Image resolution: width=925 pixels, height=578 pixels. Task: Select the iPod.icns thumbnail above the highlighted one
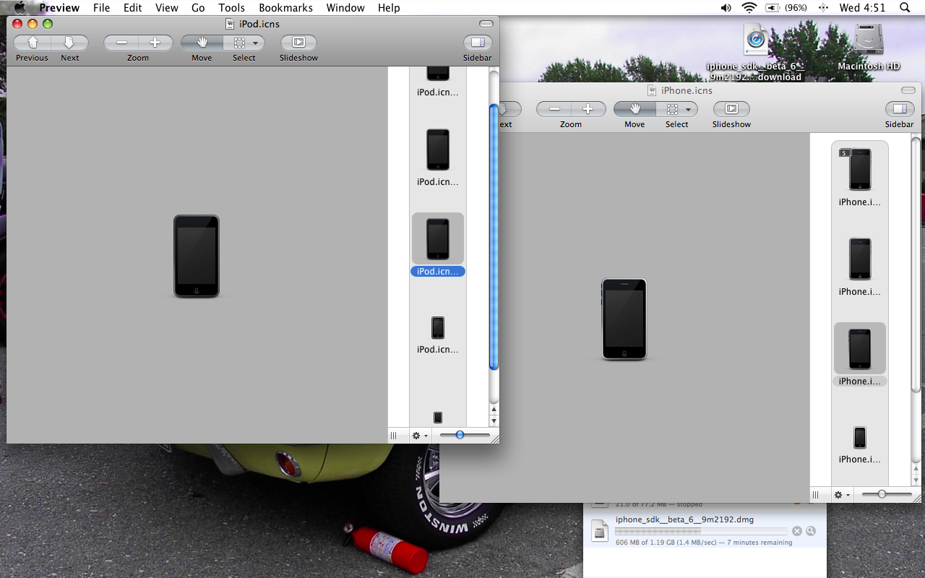438,150
